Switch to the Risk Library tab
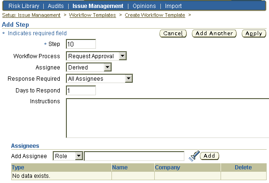This screenshot has height=183, width=269. click(x=24, y=6)
